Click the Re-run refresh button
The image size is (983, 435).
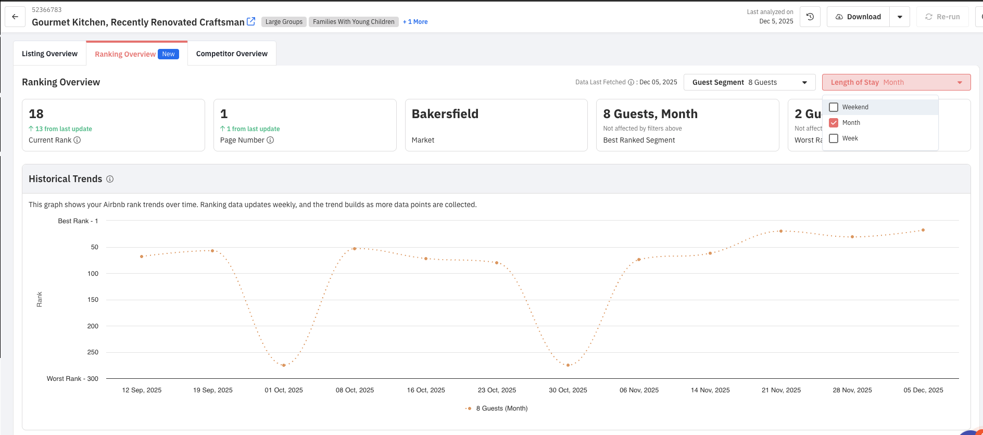pyautogui.click(x=942, y=17)
